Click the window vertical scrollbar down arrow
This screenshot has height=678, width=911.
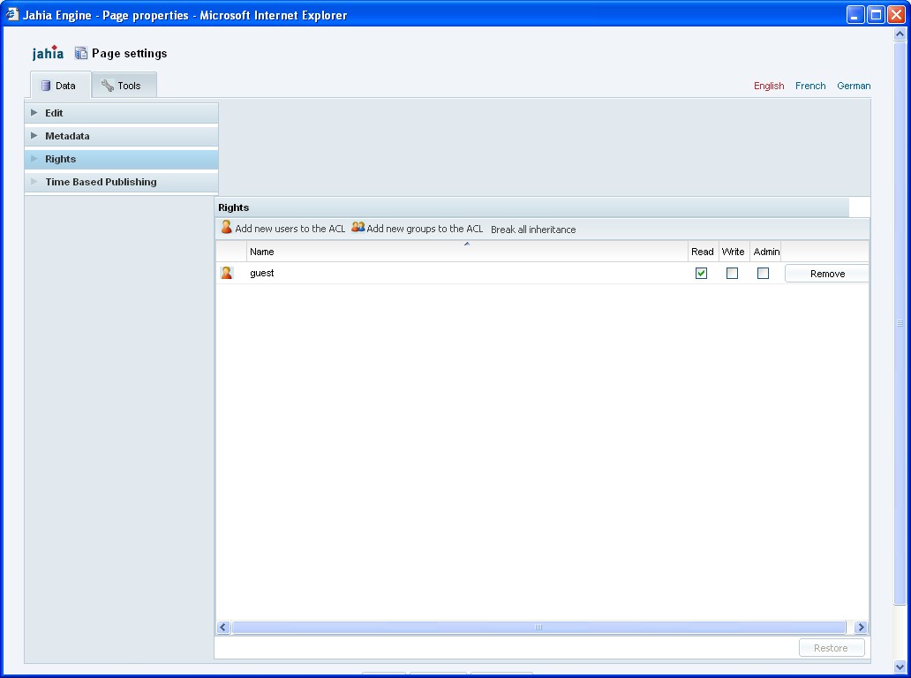(x=900, y=667)
